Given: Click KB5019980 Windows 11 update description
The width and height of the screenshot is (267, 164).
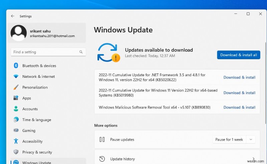Looking at the screenshot, I should [158, 93].
